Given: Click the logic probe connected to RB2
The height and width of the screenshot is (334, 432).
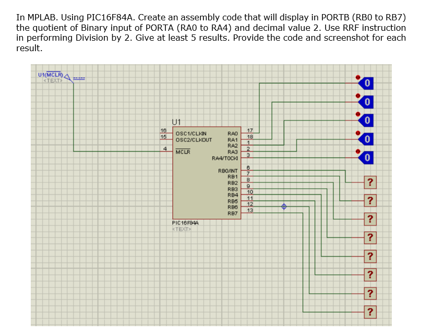Looking at the screenshot, I should pos(370,219).
